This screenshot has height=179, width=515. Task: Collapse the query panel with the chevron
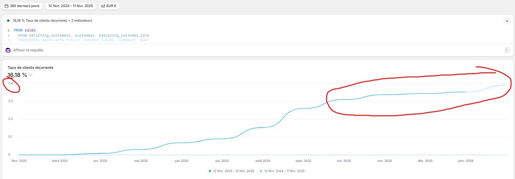click(x=506, y=20)
